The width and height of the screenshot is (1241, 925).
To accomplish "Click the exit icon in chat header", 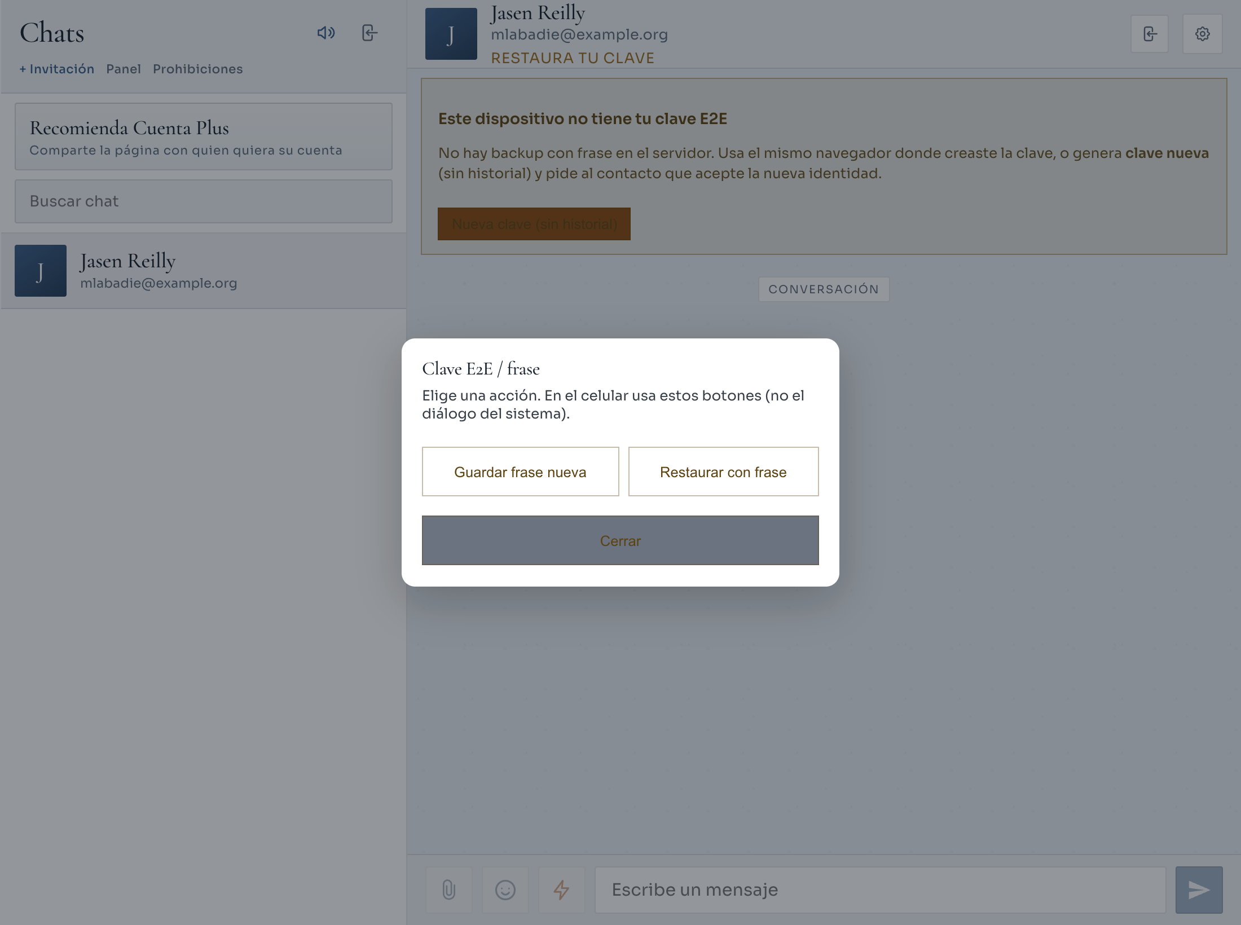I will (x=1150, y=34).
